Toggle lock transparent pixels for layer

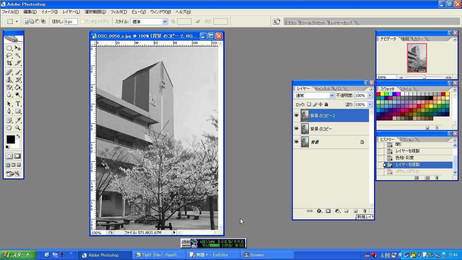pyautogui.click(x=309, y=105)
